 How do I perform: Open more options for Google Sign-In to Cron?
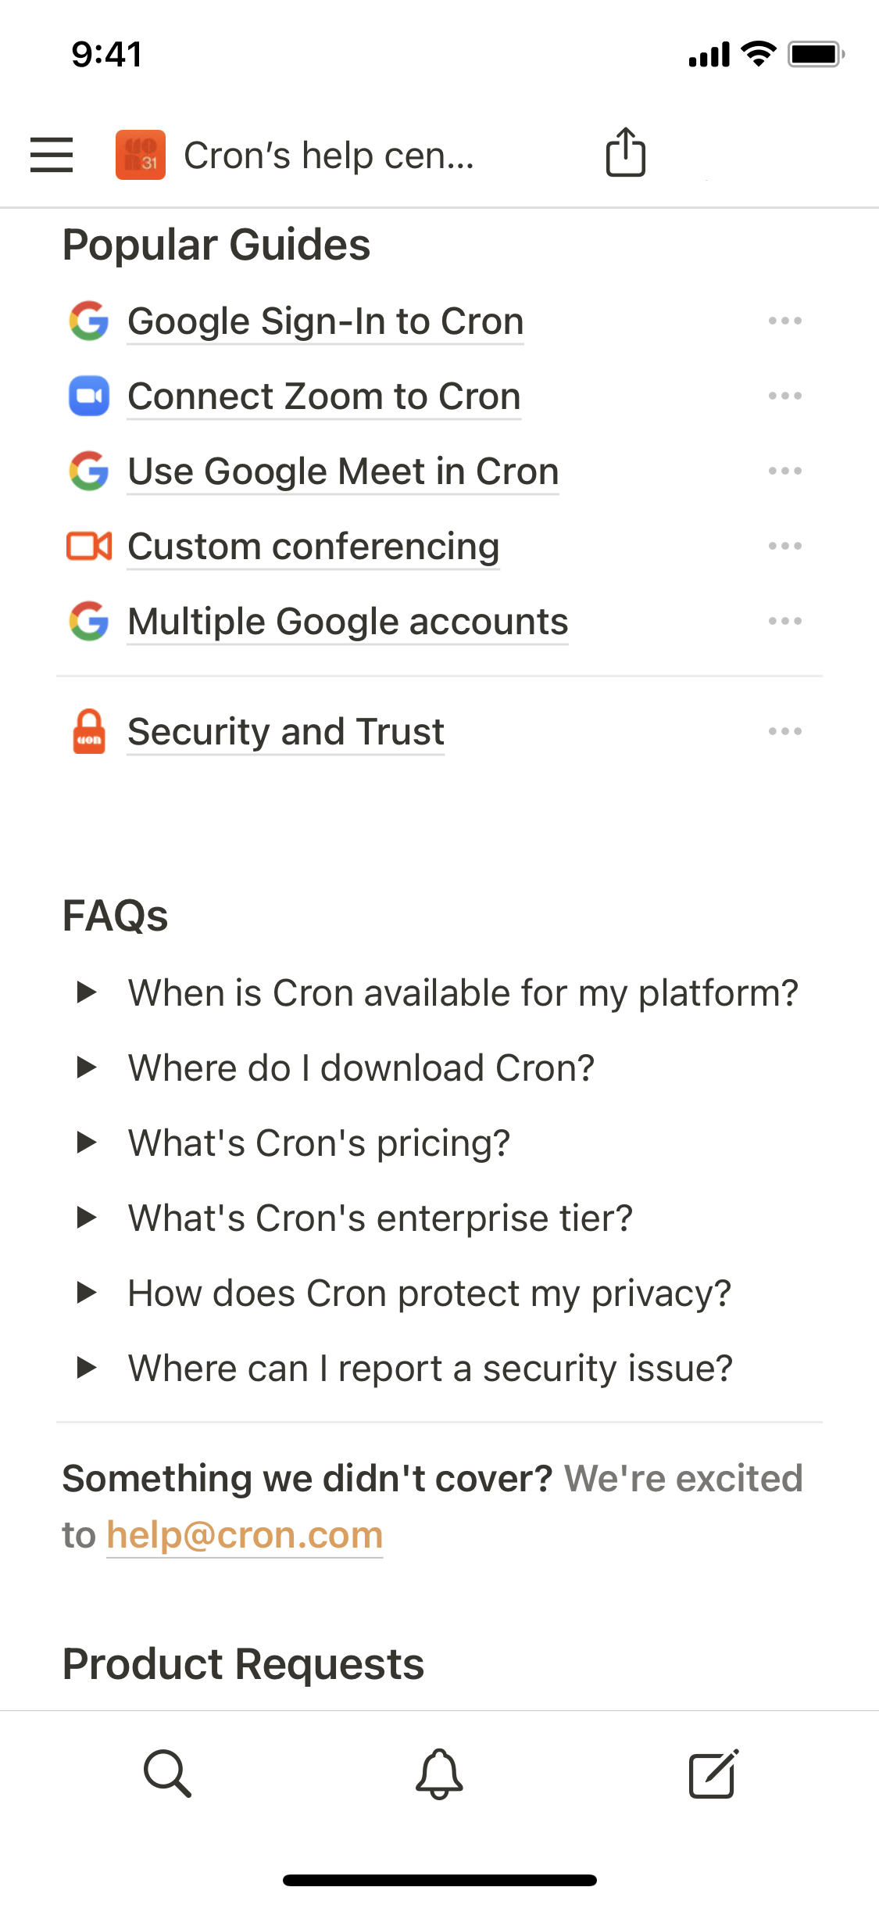784,321
